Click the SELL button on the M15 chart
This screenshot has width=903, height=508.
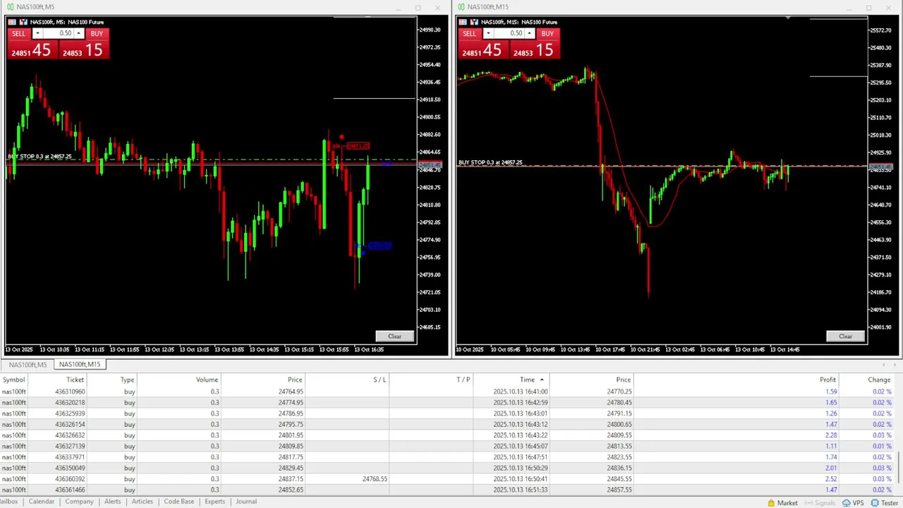click(470, 33)
